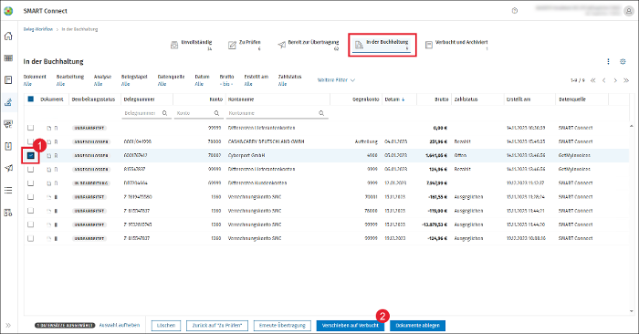
Task: Open the Bearbeitung filter dropdown
Action: point(70,80)
